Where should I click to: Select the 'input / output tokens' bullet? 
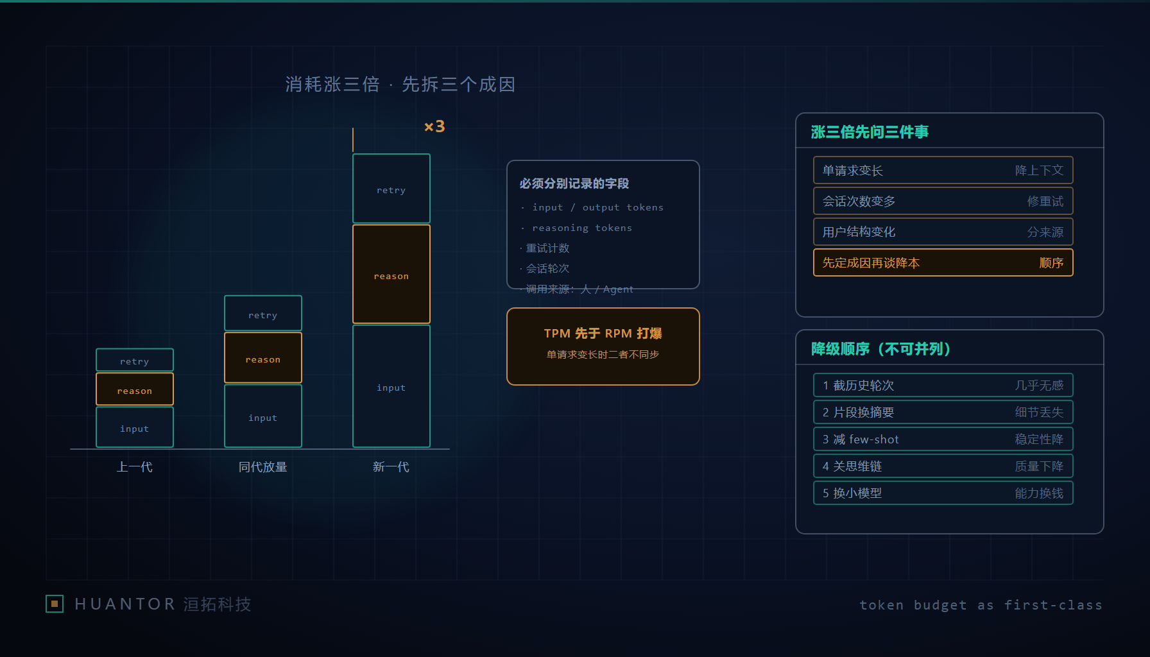coord(592,207)
